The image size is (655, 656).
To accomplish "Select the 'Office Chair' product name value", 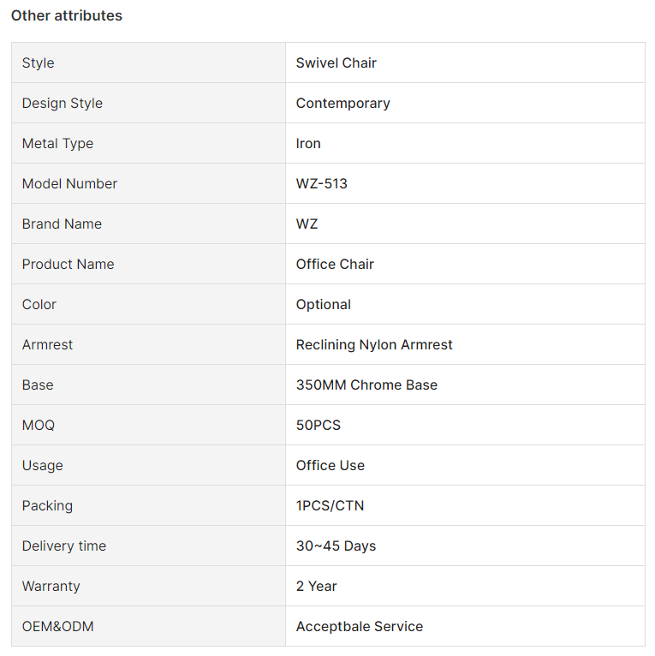I will (x=335, y=264).
